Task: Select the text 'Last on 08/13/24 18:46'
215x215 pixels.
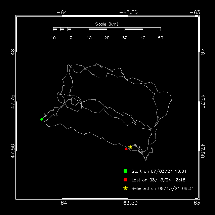Action: [158, 180]
